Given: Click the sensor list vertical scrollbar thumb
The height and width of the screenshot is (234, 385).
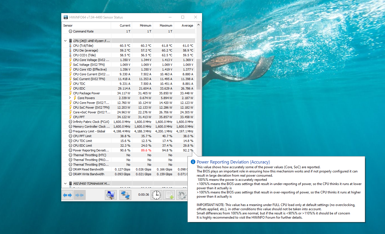Looking at the screenshot, I should [x=198, y=74].
